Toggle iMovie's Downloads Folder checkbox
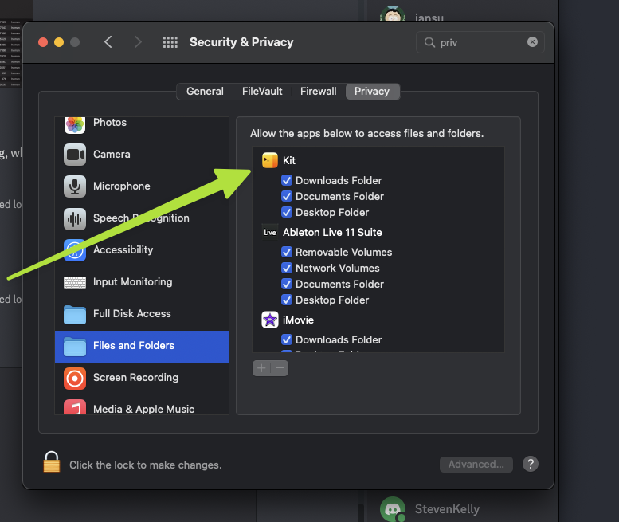Image resolution: width=619 pixels, height=522 pixels. tap(287, 339)
